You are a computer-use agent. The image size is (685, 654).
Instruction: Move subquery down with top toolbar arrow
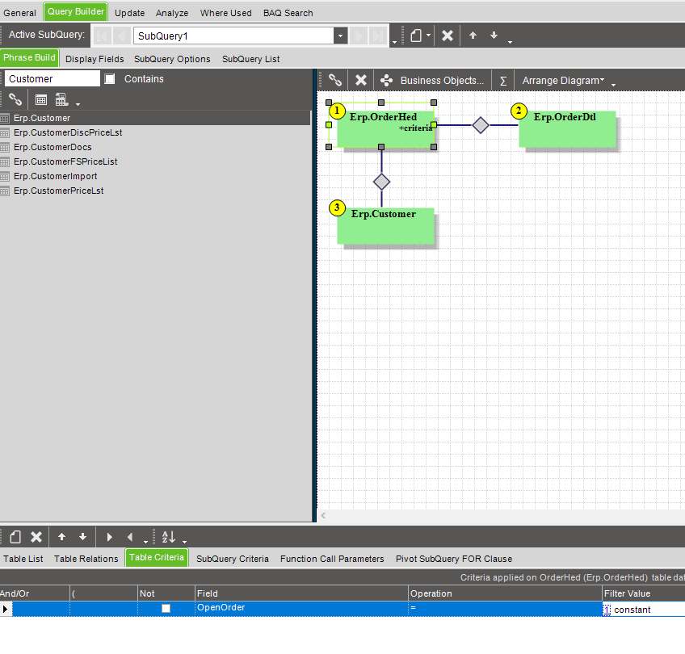tap(494, 36)
